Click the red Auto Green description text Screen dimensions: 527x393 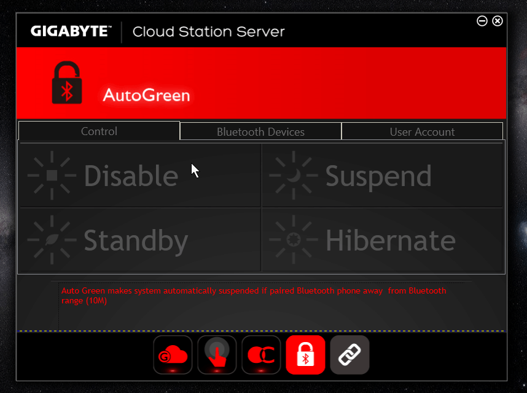[254, 295]
